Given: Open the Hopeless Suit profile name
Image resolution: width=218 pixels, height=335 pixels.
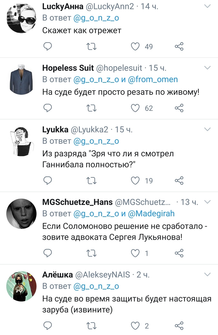Looking at the screenshot, I should [68, 68].
